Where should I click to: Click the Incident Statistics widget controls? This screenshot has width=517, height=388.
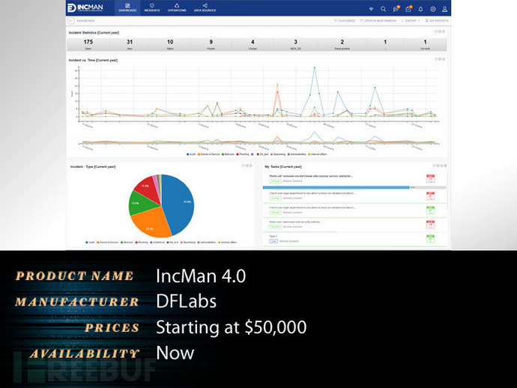point(440,31)
